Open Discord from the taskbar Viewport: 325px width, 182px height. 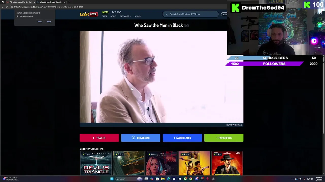[196, 179]
